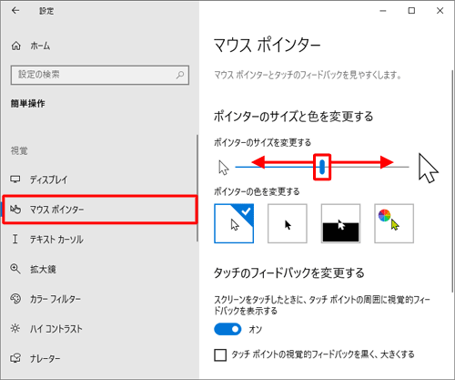Click the main panel vertical scrollbar

[x=452, y=180]
